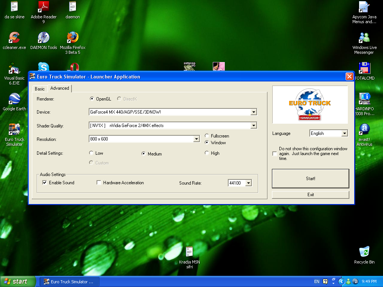This screenshot has height=287, width=383.
Task: Open the Device dropdown list
Action: point(254,112)
